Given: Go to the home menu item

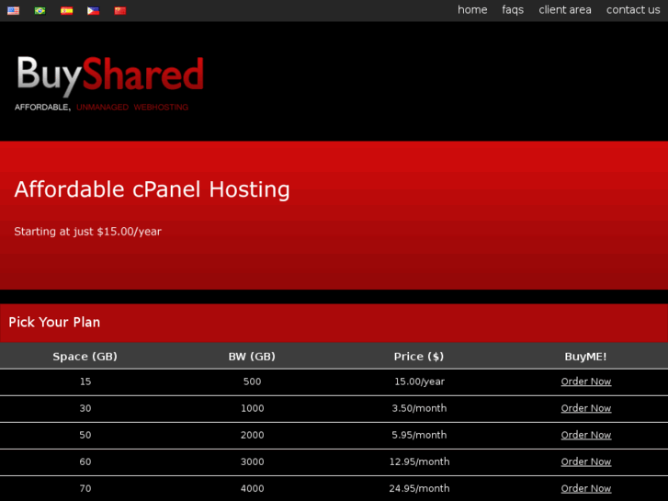Looking at the screenshot, I should [x=472, y=10].
